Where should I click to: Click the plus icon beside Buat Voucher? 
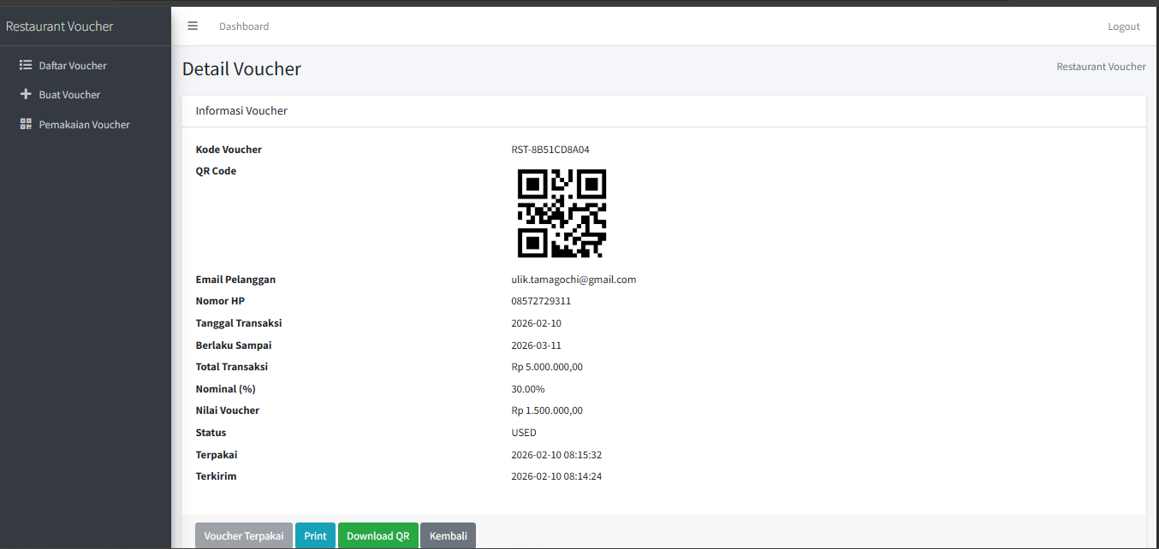pos(26,94)
